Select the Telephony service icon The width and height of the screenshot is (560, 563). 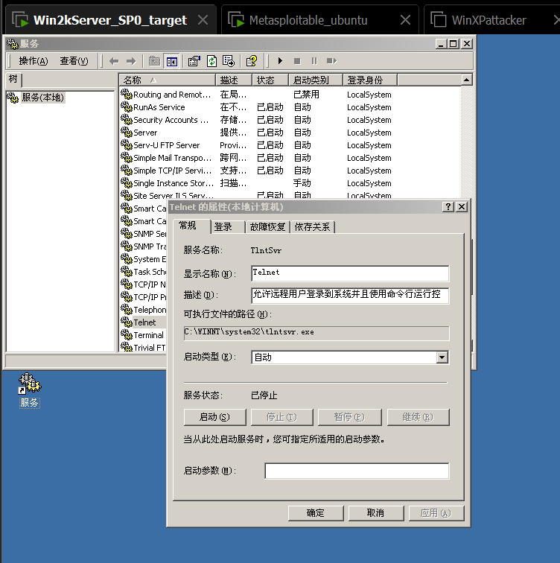(127, 309)
